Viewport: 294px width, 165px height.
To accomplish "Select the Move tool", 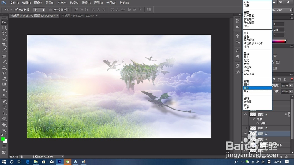I will (4, 22).
